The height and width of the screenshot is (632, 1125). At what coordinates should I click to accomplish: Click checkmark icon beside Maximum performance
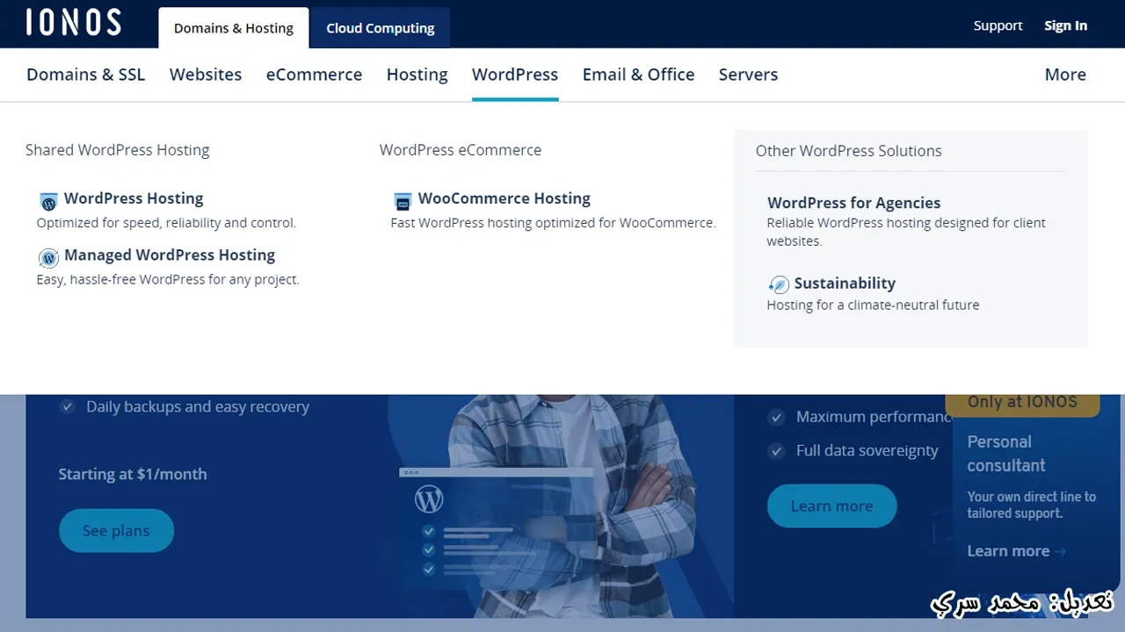tap(776, 417)
